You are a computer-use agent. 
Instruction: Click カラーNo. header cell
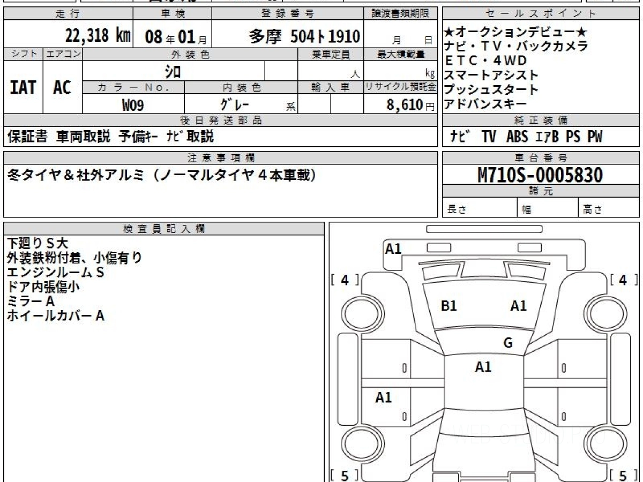point(133,87)
